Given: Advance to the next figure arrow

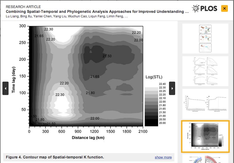Looking at the screenshot, I should (x=172, y=88).
